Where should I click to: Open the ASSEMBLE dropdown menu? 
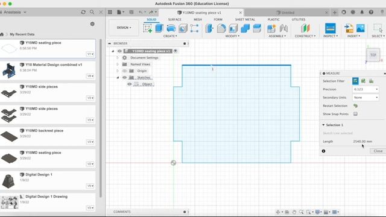tap(277, 36)
